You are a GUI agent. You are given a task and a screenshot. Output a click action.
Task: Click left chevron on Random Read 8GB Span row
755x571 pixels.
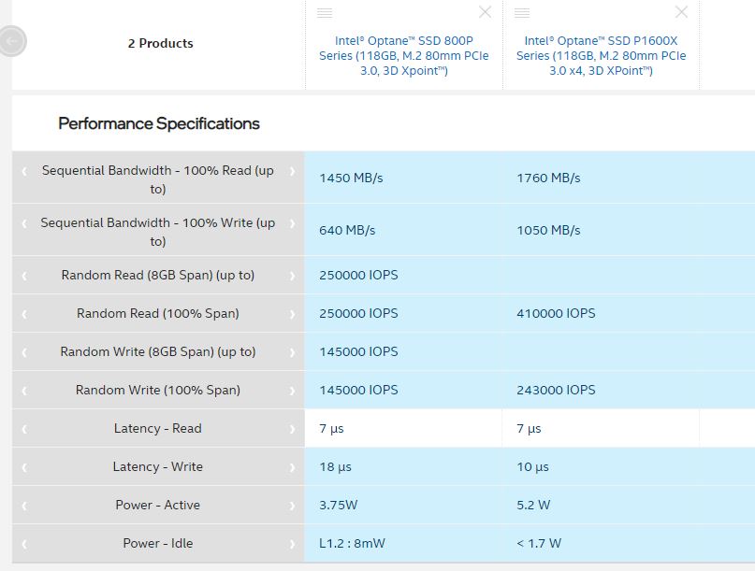pyautogui.click(x=24, y=276)
